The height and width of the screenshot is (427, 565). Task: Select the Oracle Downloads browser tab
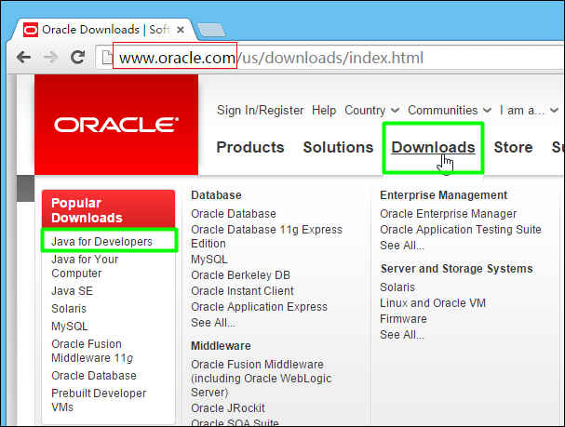click(104, 30)
